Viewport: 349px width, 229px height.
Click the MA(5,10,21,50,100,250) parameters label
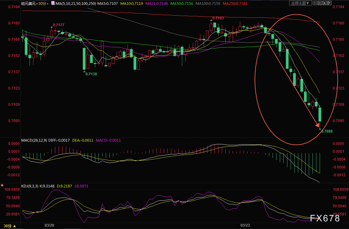pos(76,4)
